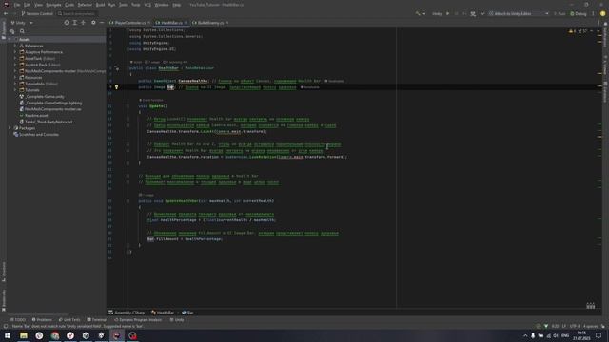
Task: Collapse the Assets root folder
Action: click(10, 40)
